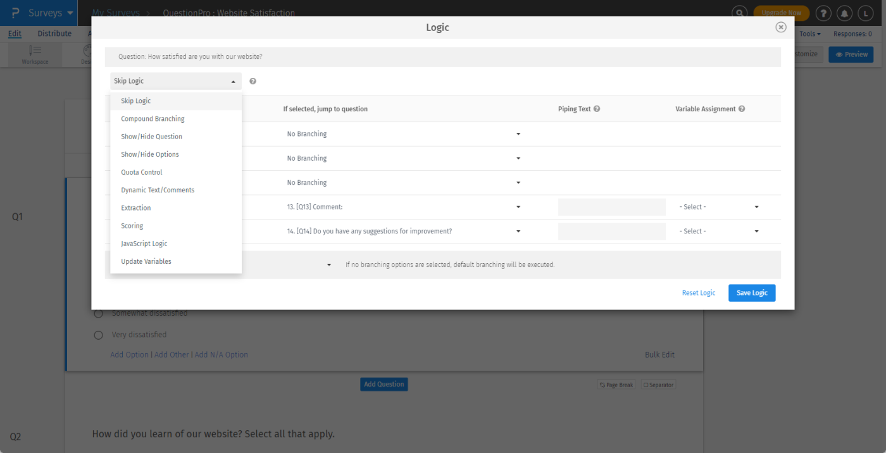This screenshot has height=453, width=886.
Task: Click the Save Logic button
Action: click(x=752, y=293)
